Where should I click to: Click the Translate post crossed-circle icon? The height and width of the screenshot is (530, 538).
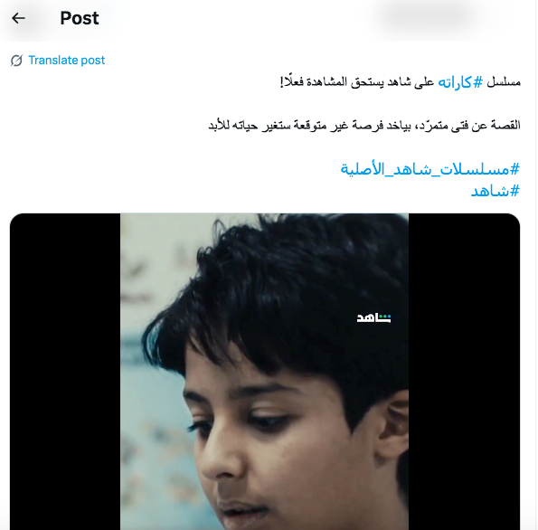(x=16, y=61)
